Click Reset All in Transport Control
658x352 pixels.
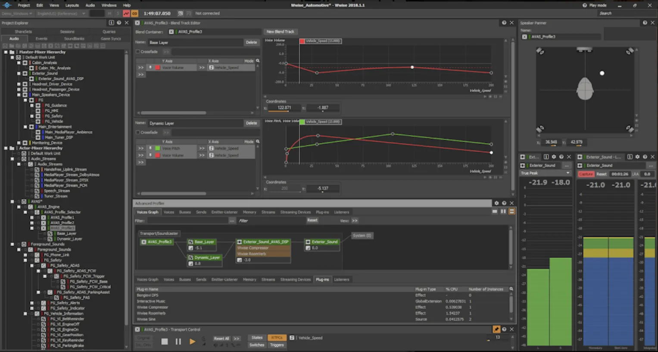pyautogui.click(x=221, y=338)
